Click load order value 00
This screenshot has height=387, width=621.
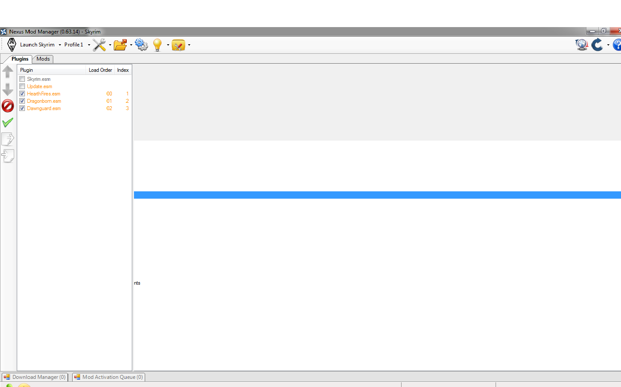click(109, 94)
